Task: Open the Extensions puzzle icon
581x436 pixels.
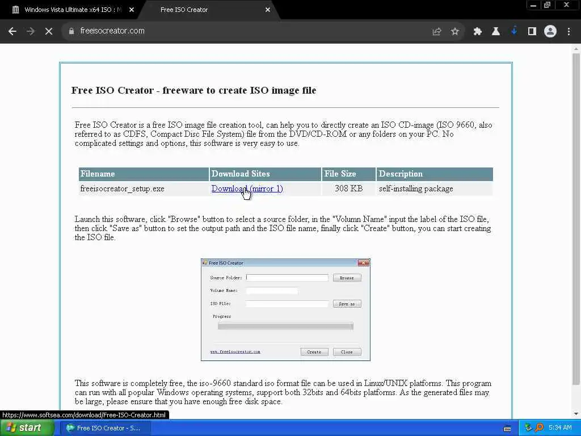Action: click(x=478, y=32)
